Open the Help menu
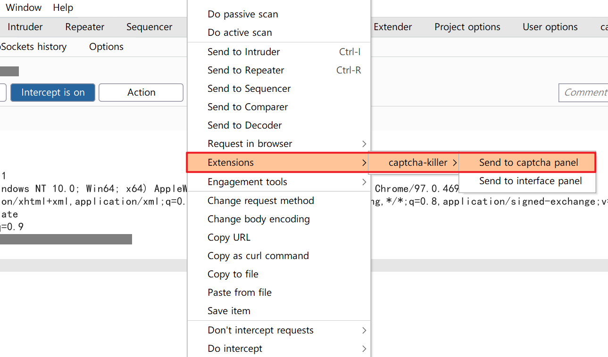The image size is (608, 357). point(63,8)
